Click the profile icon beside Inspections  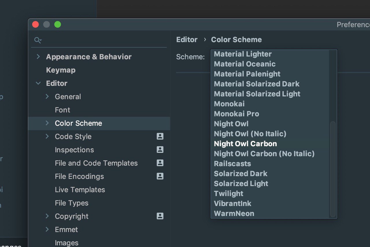[x=160, y=150]
